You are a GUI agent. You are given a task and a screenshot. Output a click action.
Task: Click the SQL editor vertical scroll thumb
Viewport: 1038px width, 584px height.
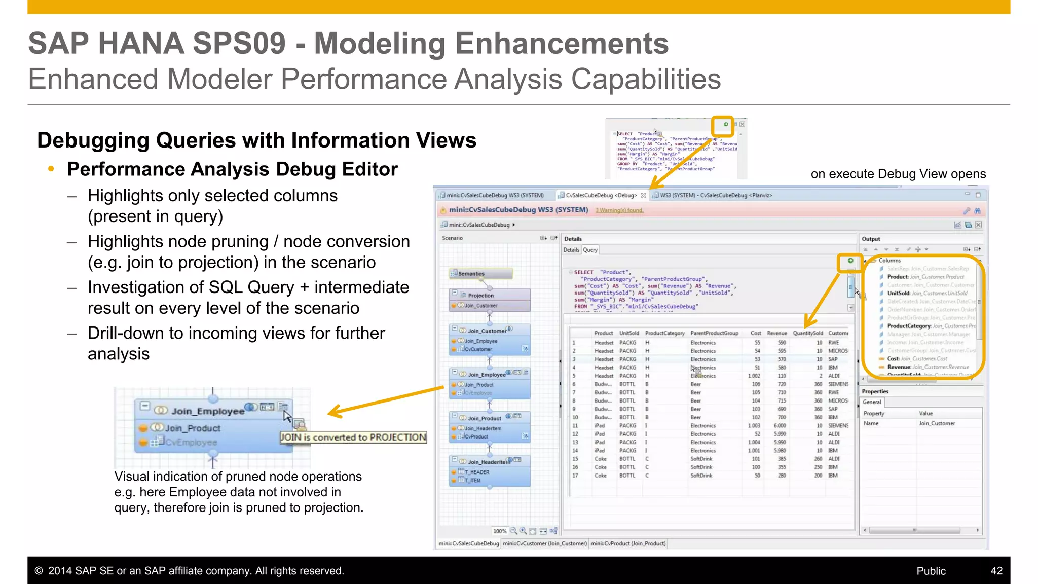851,287
